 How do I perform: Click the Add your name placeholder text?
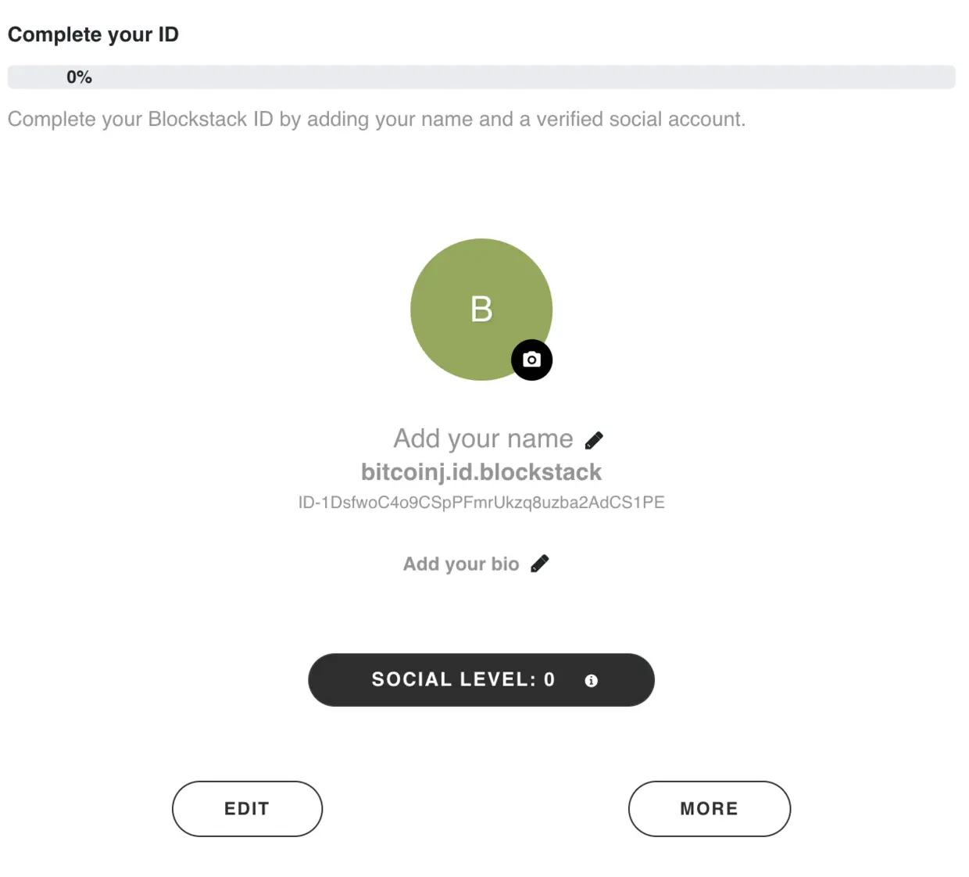pyautogui.click(x=481, y=438)
